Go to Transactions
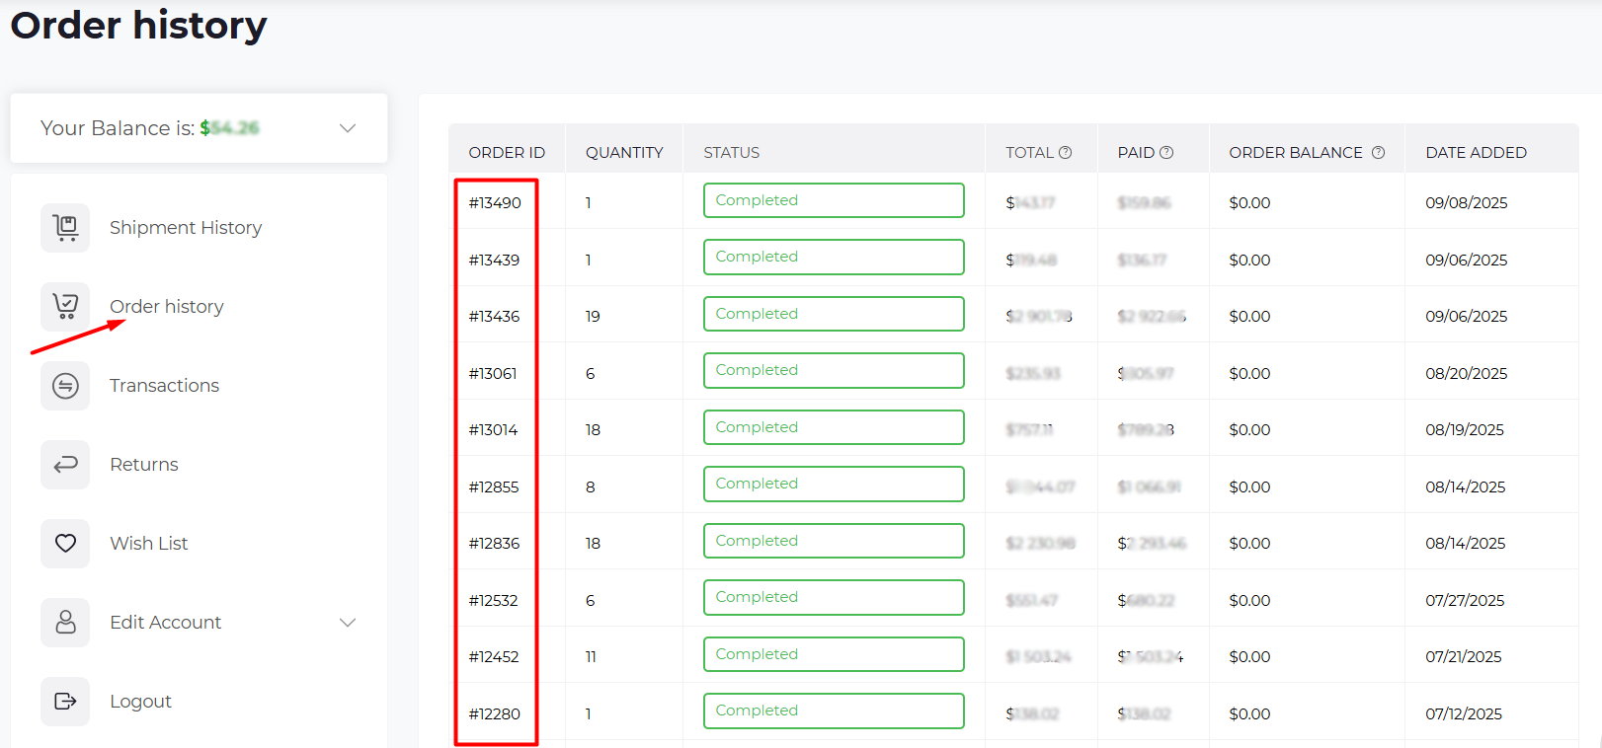Screen dimensions: 1602x748 [x=164, y=386]
